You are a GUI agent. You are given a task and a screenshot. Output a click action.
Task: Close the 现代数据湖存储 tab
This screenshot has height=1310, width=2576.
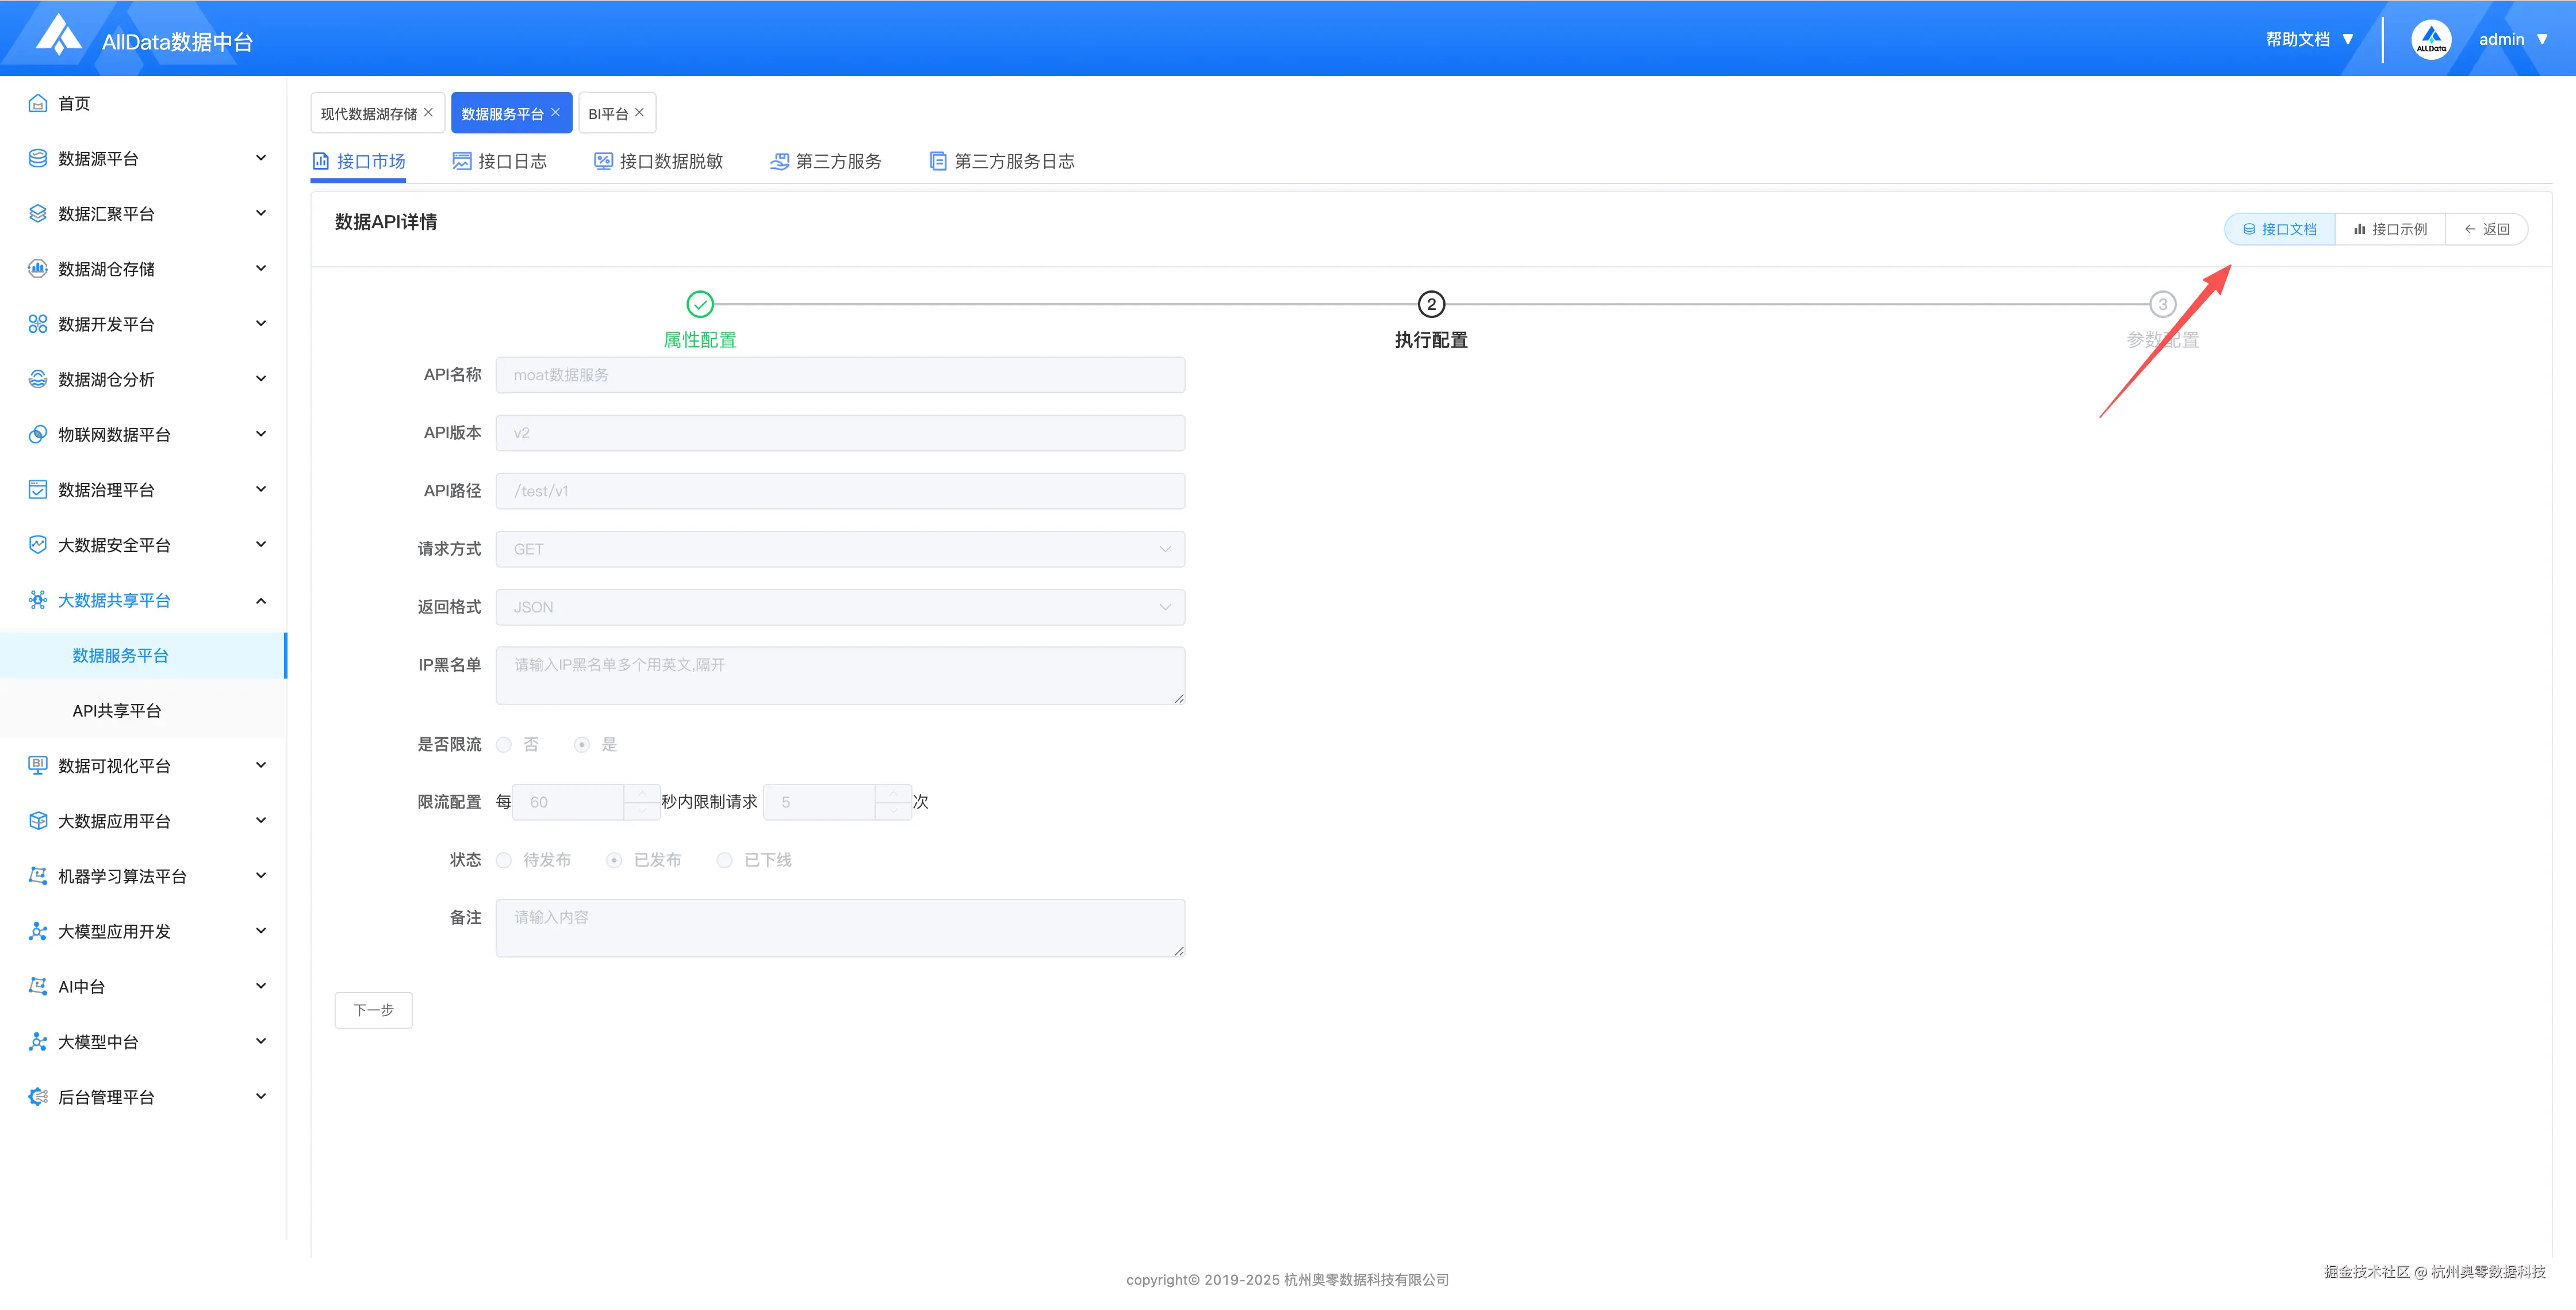pyautogui.click(x=429, y=112)
